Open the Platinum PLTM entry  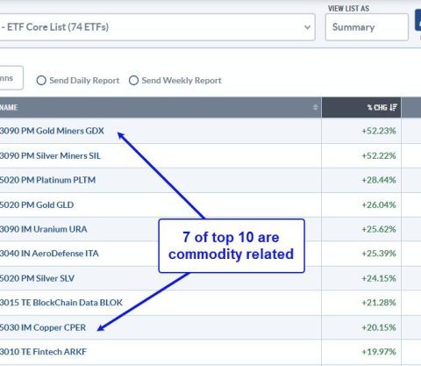[x=47, y=180]
